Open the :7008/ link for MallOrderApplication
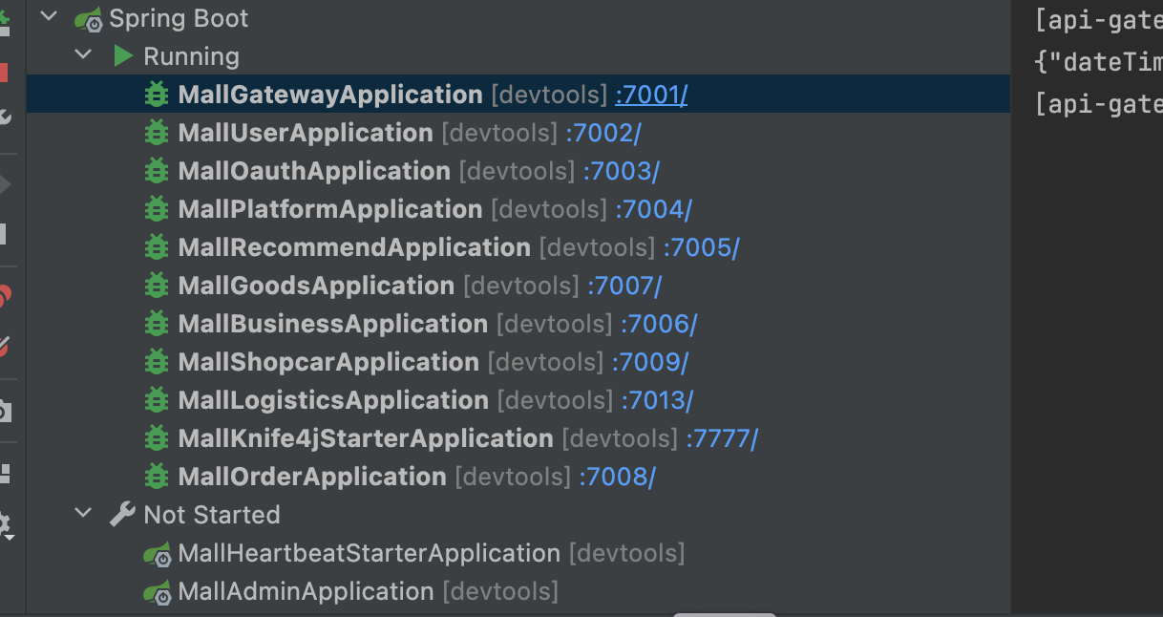 coord(618,476)
